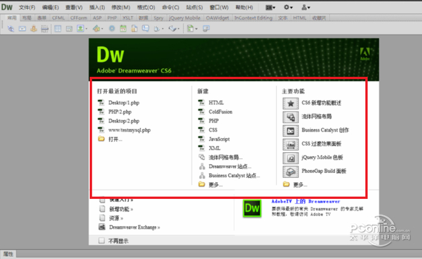Image resolution: width=422 pixels, height=259 pixels.
Task: Click the Comment insert icon
Action: 146,28
